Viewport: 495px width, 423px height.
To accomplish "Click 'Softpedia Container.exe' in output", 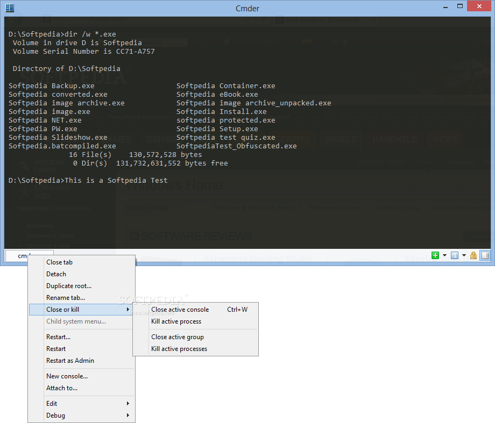I will coord(226,86).
